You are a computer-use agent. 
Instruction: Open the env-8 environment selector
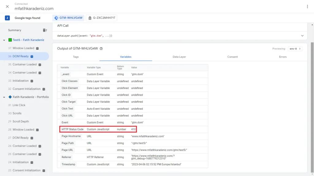(295, 48)
